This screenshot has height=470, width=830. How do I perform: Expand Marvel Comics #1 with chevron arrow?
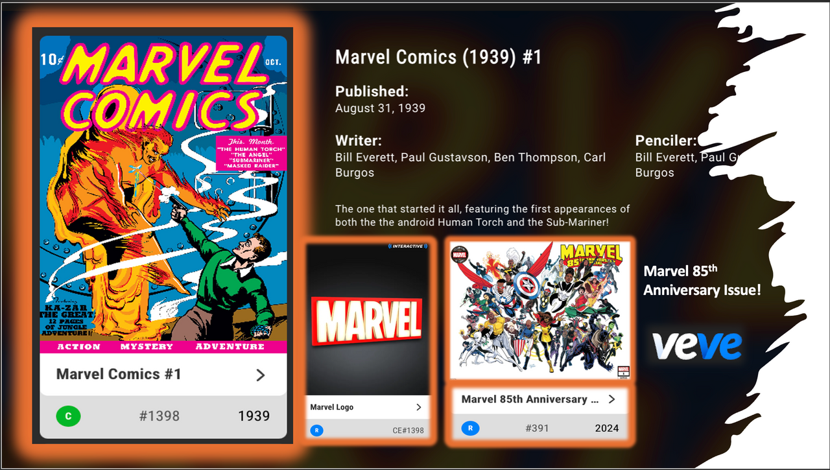pos(261,375)
